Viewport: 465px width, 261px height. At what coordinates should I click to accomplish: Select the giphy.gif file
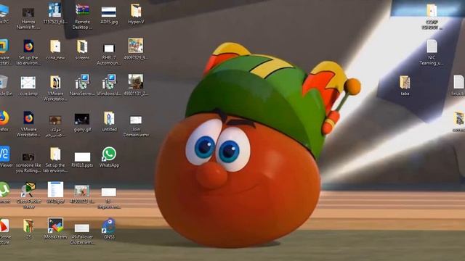[x=82, y=119]
